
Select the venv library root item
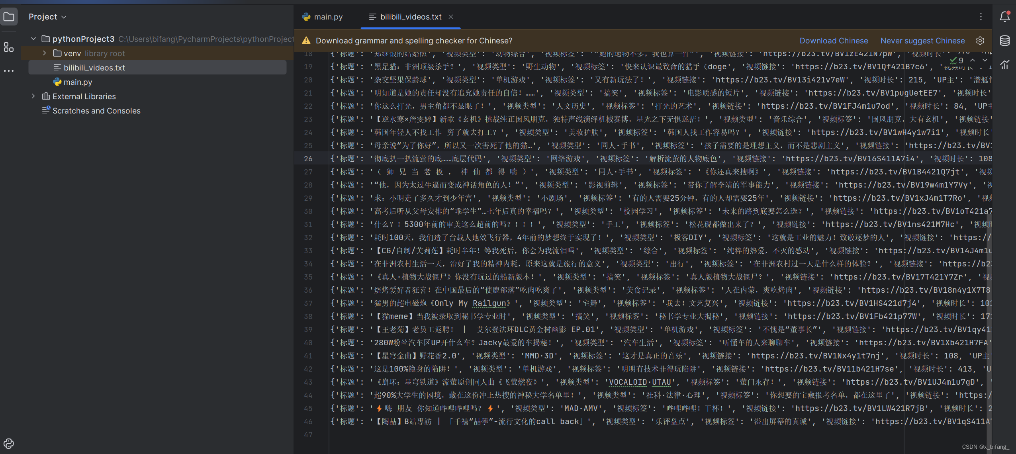pos(157,53)
